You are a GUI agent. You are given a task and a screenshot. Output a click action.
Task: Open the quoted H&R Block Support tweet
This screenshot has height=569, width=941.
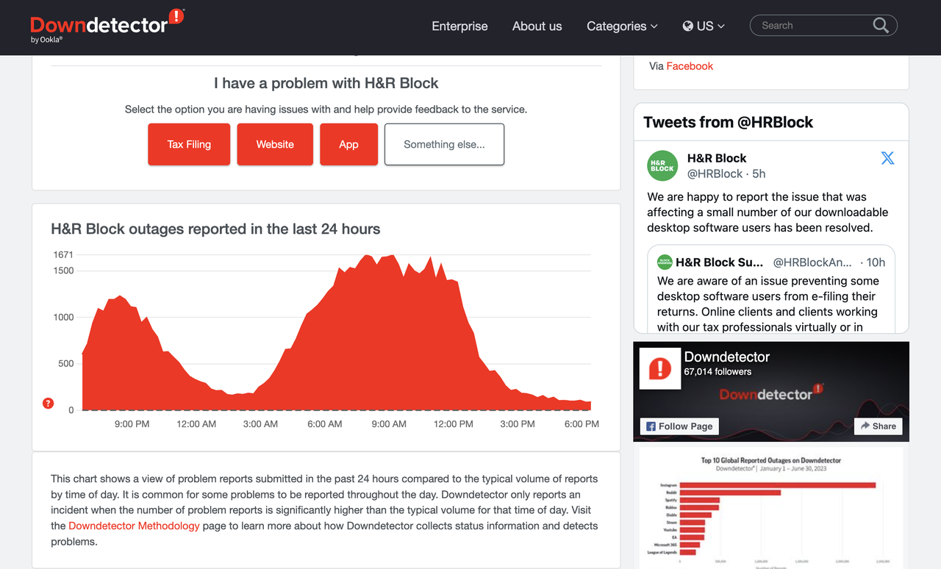[x=771, y=289]
